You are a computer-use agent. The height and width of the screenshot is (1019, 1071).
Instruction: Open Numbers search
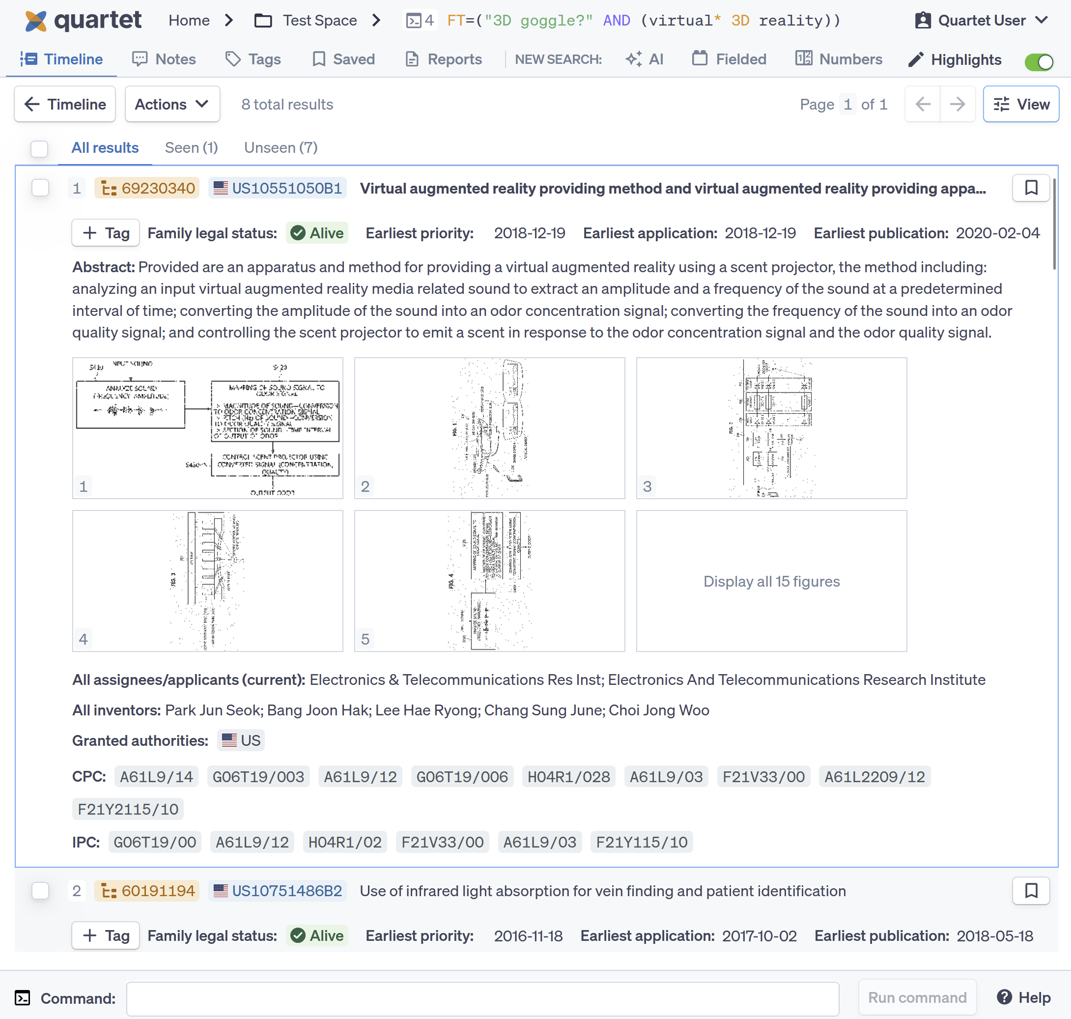coord(839,59)
